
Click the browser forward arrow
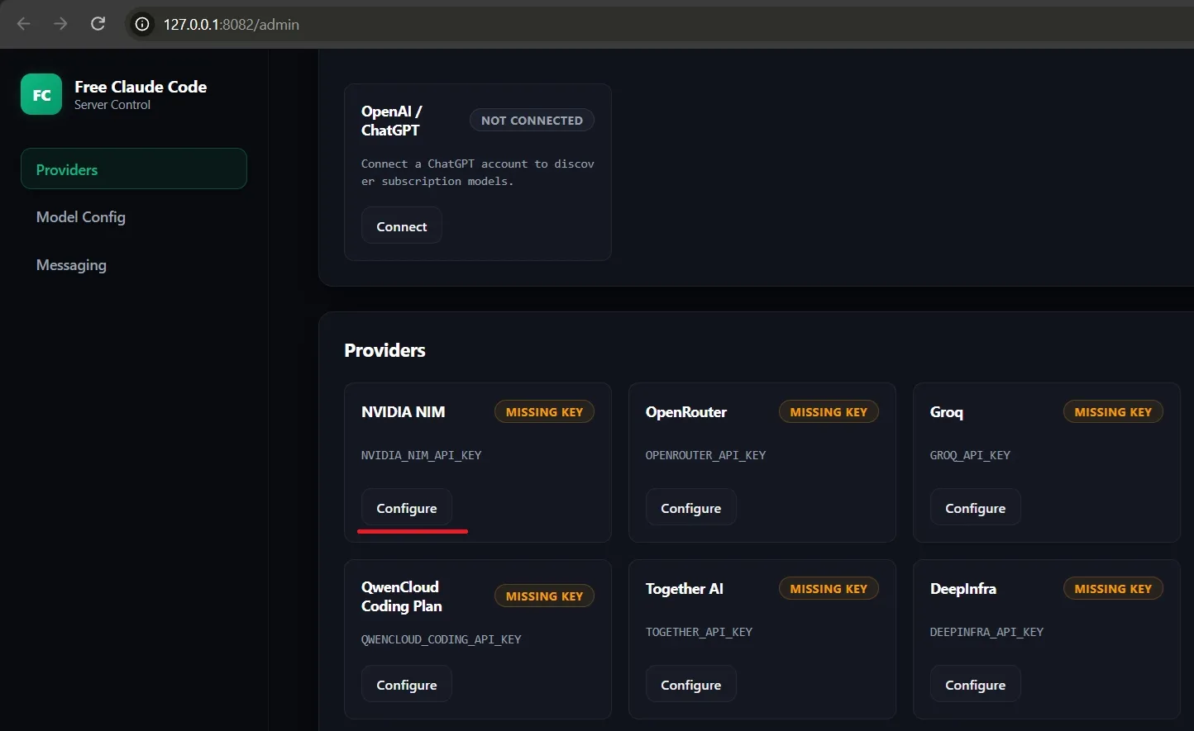tap(60, 24)
